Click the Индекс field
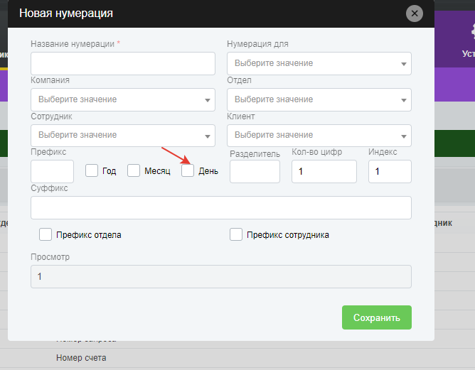The height and width of the screenshot is (370, 475). point(390,172)
